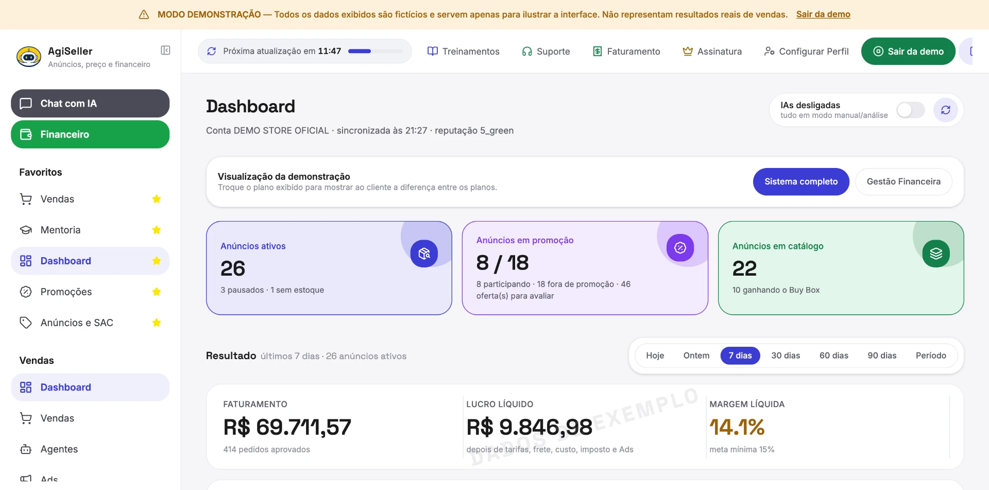Click the Faturamento value R$ 69.711,57
Screen dimensions: 989x490
coord(287,427)
